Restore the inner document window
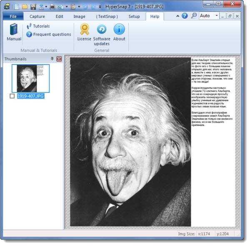The width and height of the screenshot is (250, 246). pyautogui.click(x=230, y=16)
